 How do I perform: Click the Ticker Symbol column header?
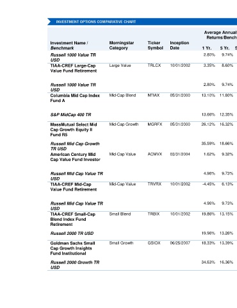point(155,46)
